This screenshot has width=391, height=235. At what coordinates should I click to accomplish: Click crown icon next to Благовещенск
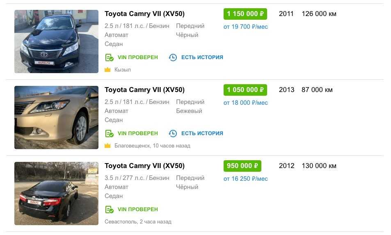pyautogui.click(x=107, y=146)
